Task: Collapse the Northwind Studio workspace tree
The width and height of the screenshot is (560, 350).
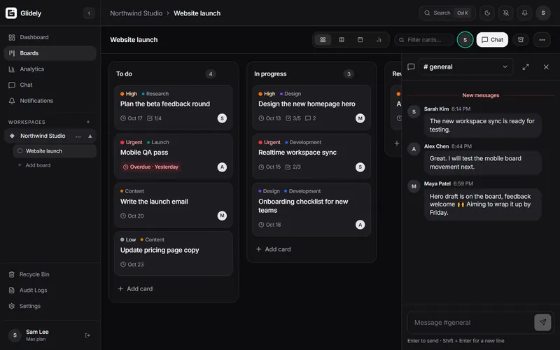Action: pyautogui.click(x=90, y=136)
